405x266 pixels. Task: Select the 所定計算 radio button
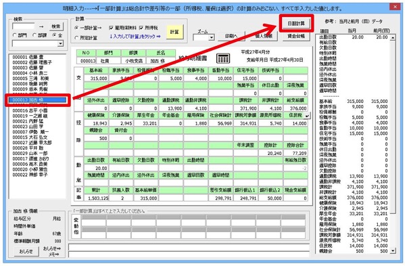(76, 38)
